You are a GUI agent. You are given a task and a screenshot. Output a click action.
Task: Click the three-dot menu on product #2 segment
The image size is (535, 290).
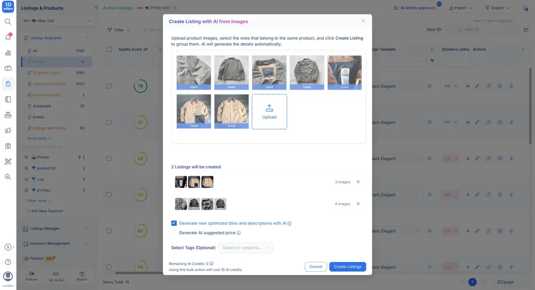pyautogui.click(x=84, y=168)
